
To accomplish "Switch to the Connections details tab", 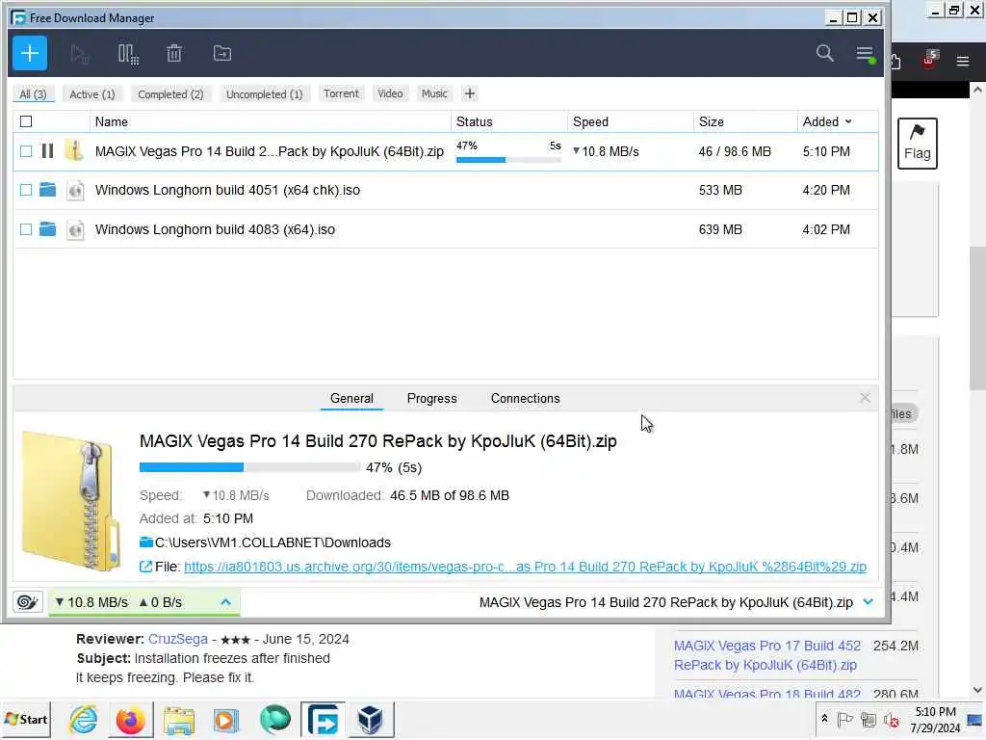I will tap(525, 398).
